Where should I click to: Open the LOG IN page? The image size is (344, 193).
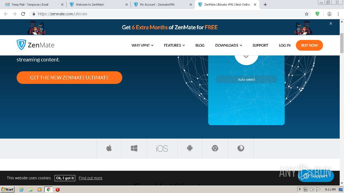pos(285,45)
